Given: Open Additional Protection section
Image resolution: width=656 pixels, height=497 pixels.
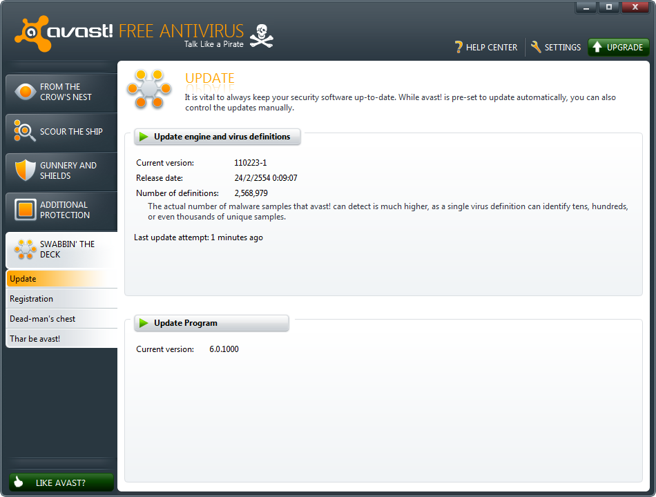Looking at the screenshot, I should pyautogui.click(x=61, y=210).
